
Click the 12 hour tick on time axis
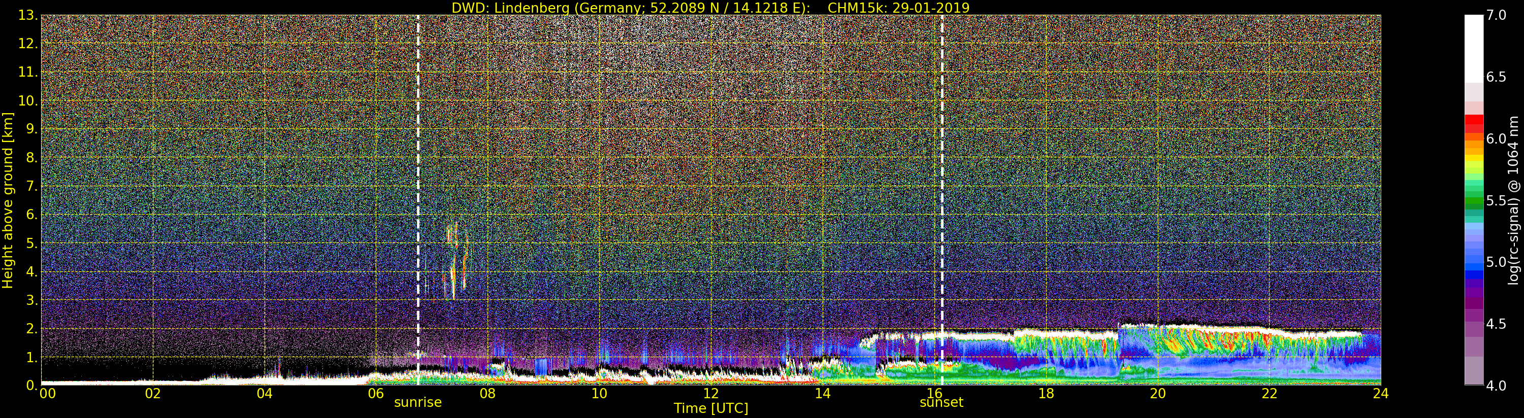(710, 394)
